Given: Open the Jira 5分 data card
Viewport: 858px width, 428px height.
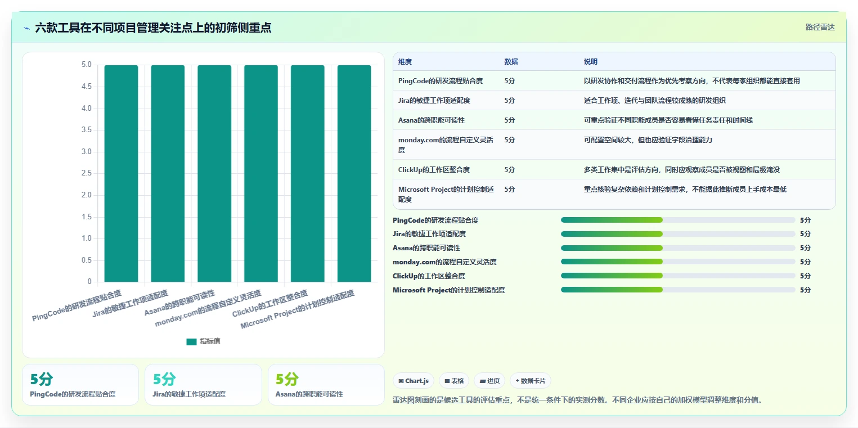Looking at the screenshot, I should click(203, 385).
